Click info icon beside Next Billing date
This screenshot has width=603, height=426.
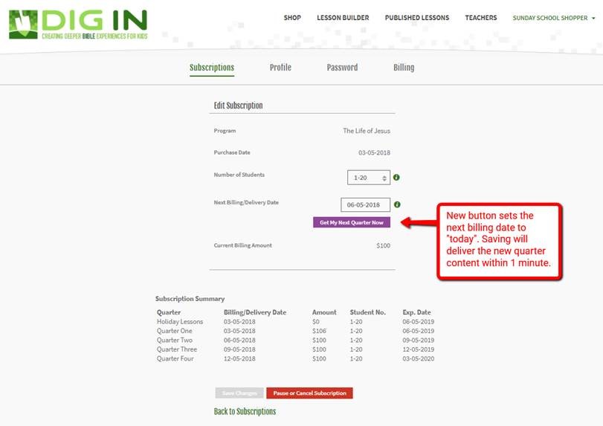397,204
